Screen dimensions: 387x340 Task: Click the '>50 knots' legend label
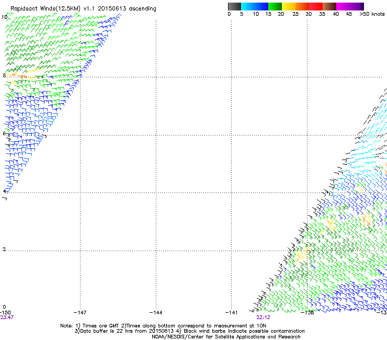(372, 14)
